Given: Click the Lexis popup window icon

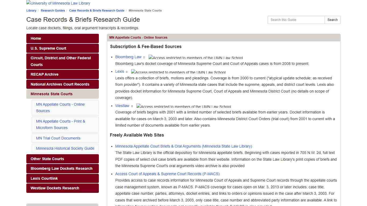Looking at the screenshot, I should click(126, 72).
